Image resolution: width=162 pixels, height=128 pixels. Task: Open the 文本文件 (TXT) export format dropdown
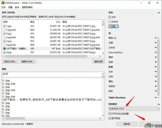coord(134,109)
